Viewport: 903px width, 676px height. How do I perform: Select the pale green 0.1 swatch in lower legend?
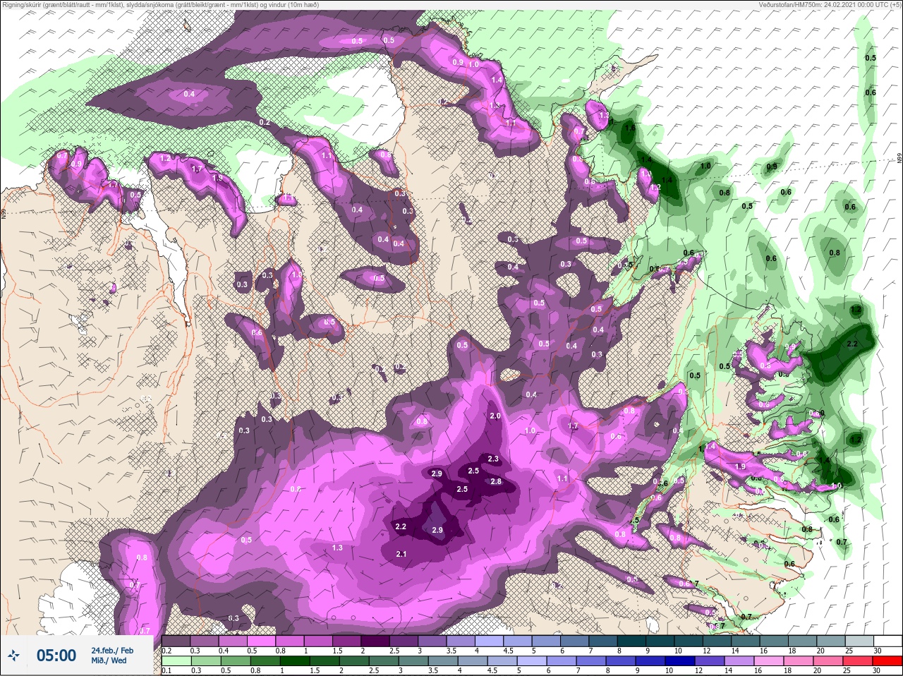click(x=176, y=661)
